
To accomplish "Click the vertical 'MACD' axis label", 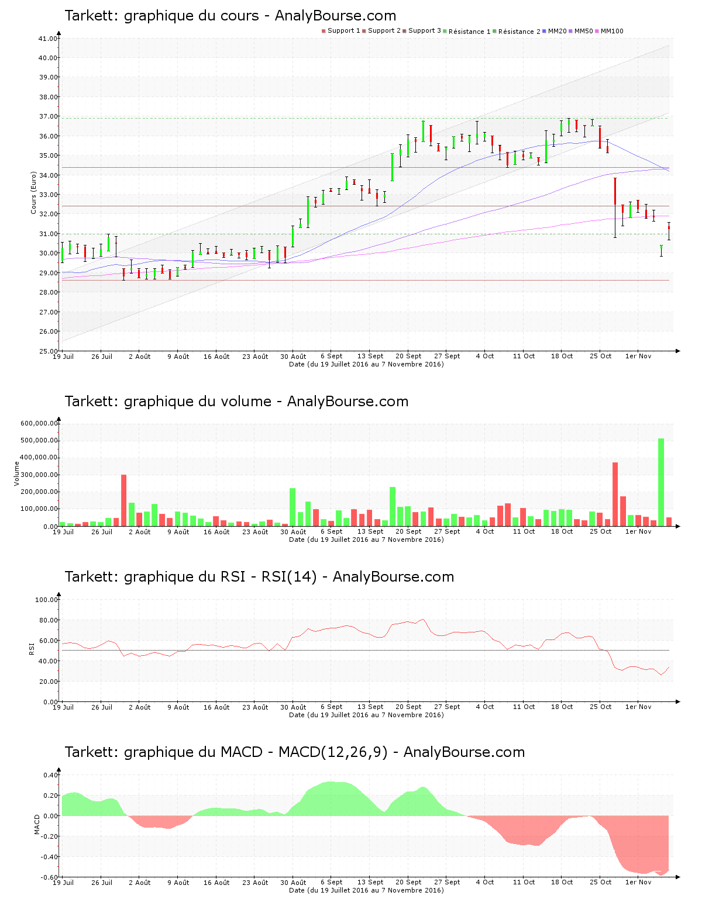I will (x=37, y=824).
